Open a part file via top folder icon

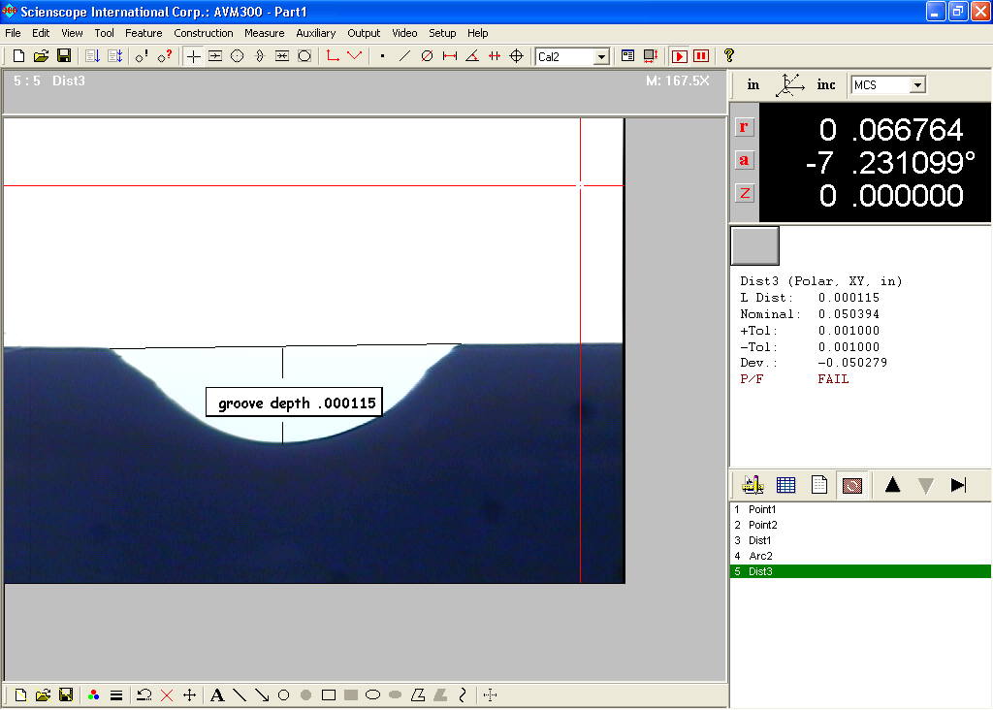pos(41,55)
